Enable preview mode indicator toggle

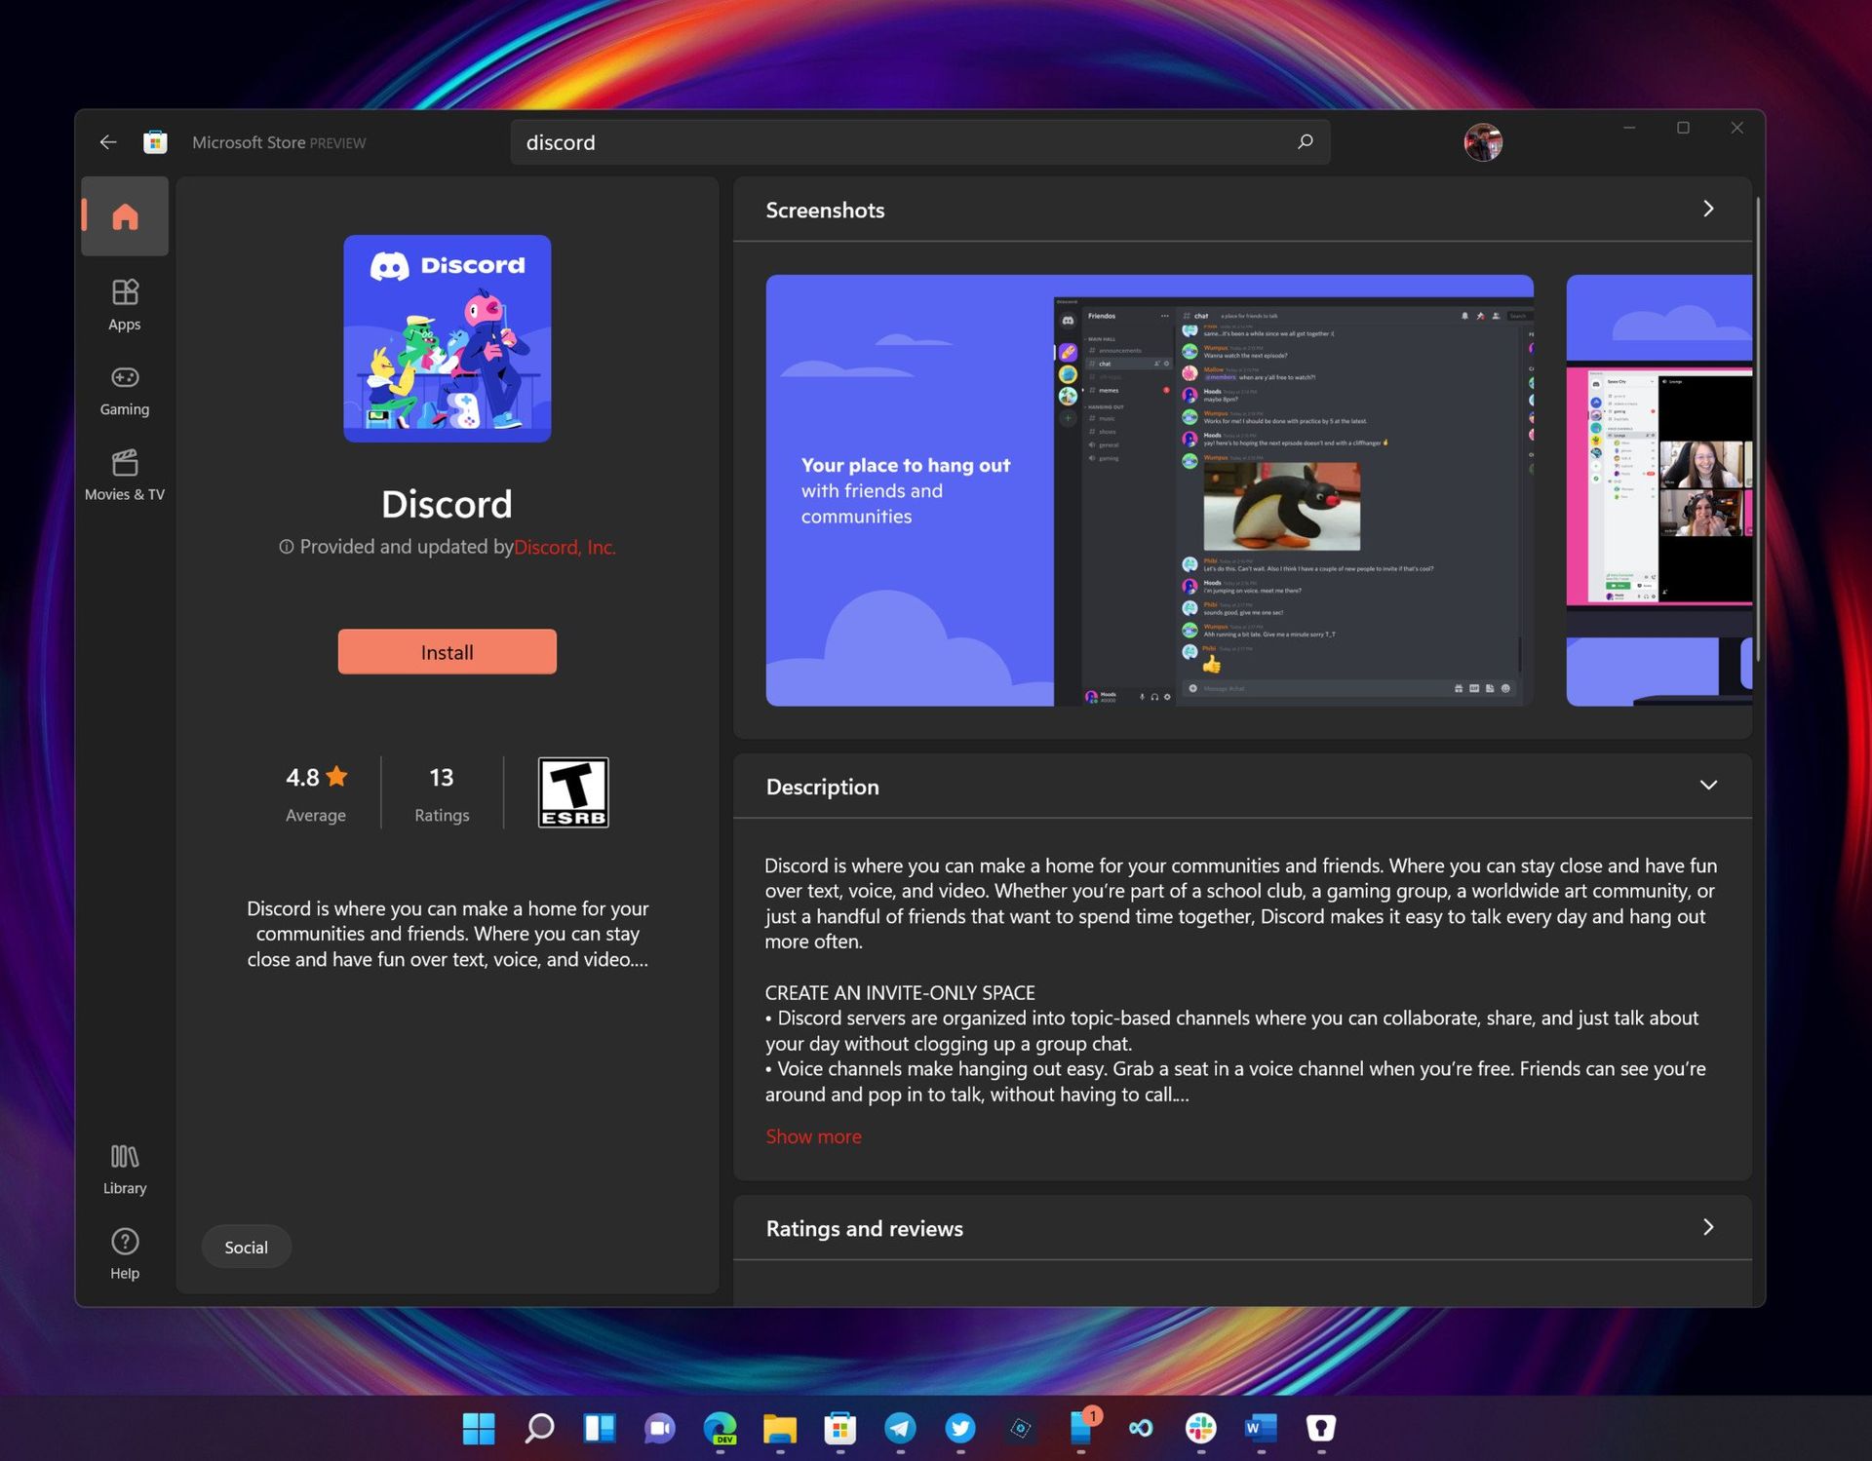point(339,142)
